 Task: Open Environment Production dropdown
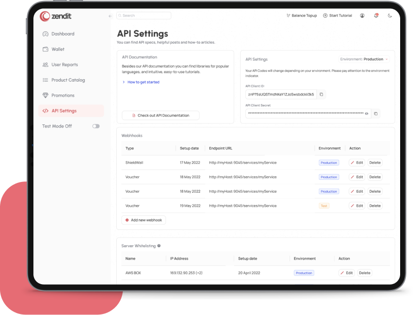click(x=364, y=59)
